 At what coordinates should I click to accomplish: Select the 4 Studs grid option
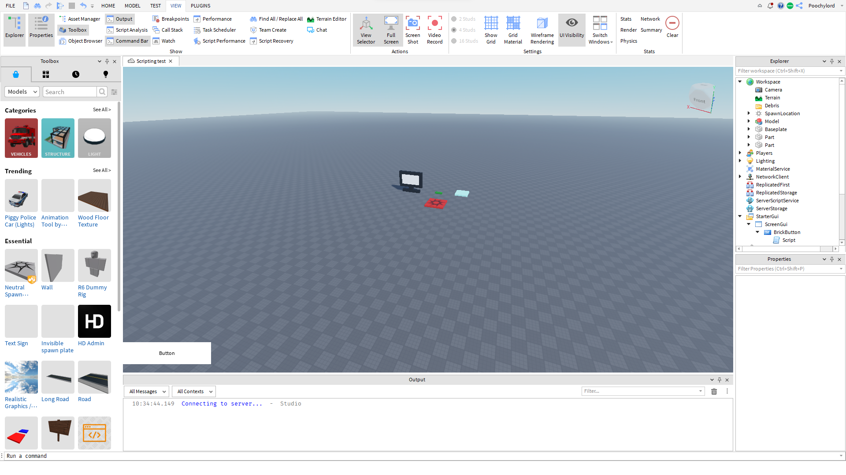tap(464, 30)
